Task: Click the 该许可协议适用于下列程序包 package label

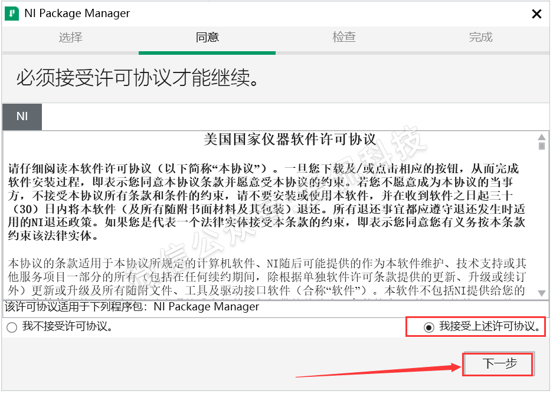Action: tap(132, 307)
